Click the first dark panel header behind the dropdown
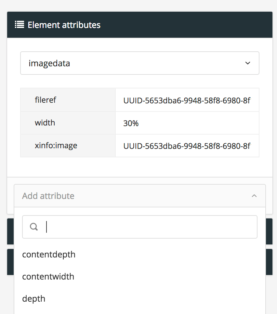 [x=269, y=231]
